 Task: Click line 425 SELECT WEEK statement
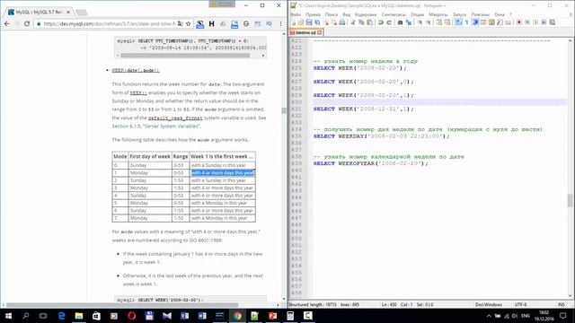[x=359, y=68]
